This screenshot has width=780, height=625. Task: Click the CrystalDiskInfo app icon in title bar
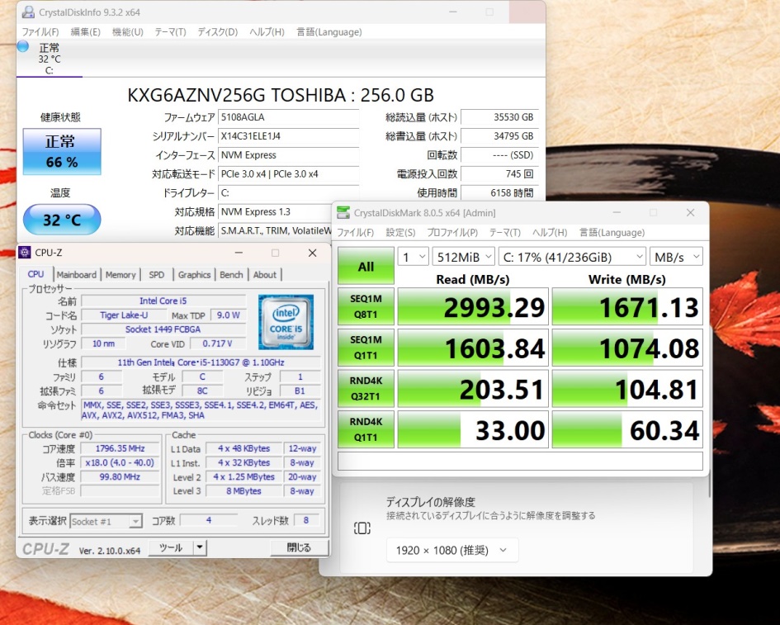tap(28, 12)
